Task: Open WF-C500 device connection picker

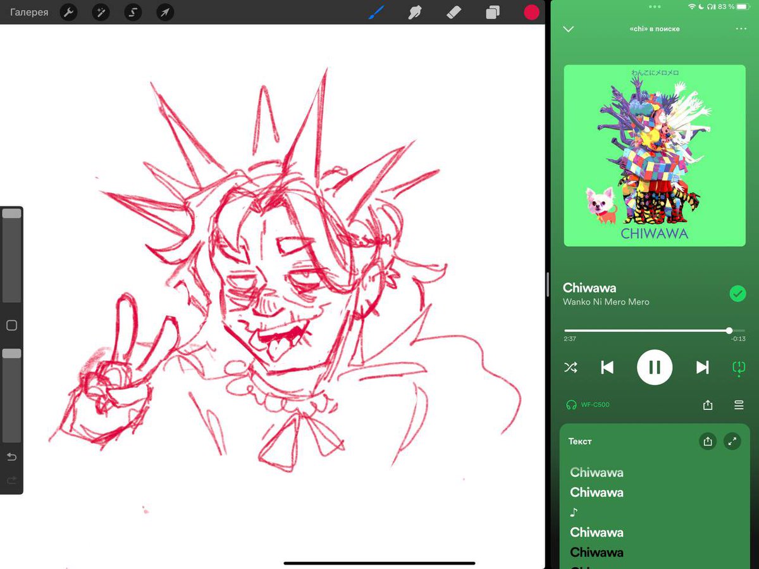Action: (588, 404)
